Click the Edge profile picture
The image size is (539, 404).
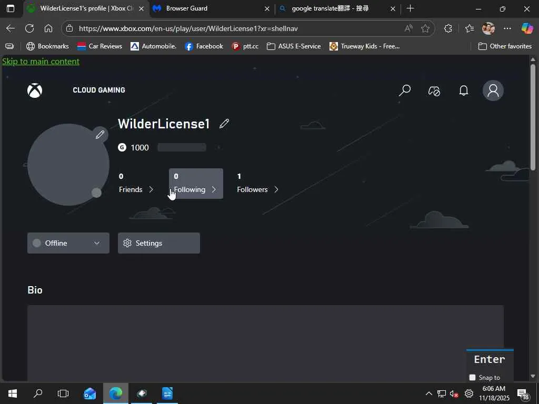488,28
